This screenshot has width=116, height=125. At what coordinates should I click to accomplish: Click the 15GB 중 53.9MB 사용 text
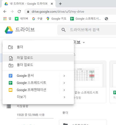(31, 115)
